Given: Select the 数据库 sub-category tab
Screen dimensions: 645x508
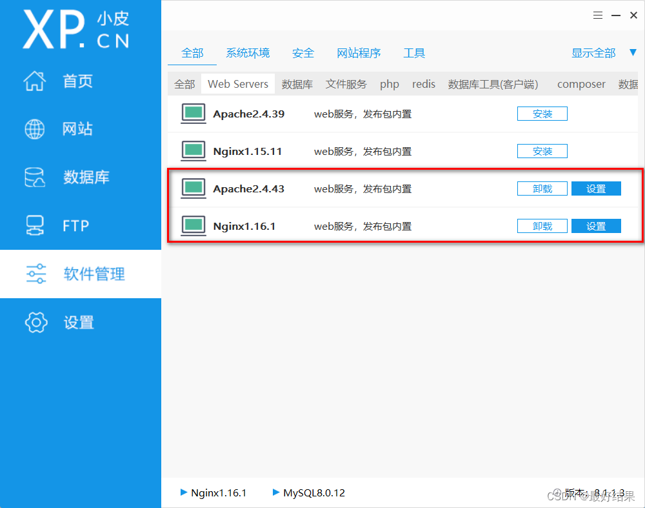Looking at the screenshot, I should pos(297,85).
